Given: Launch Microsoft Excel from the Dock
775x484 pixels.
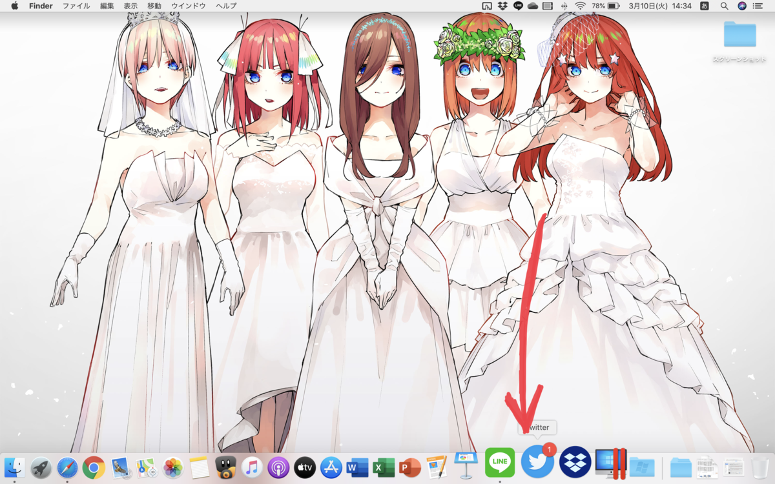Looking at the screenshot, I should (384, 467).
